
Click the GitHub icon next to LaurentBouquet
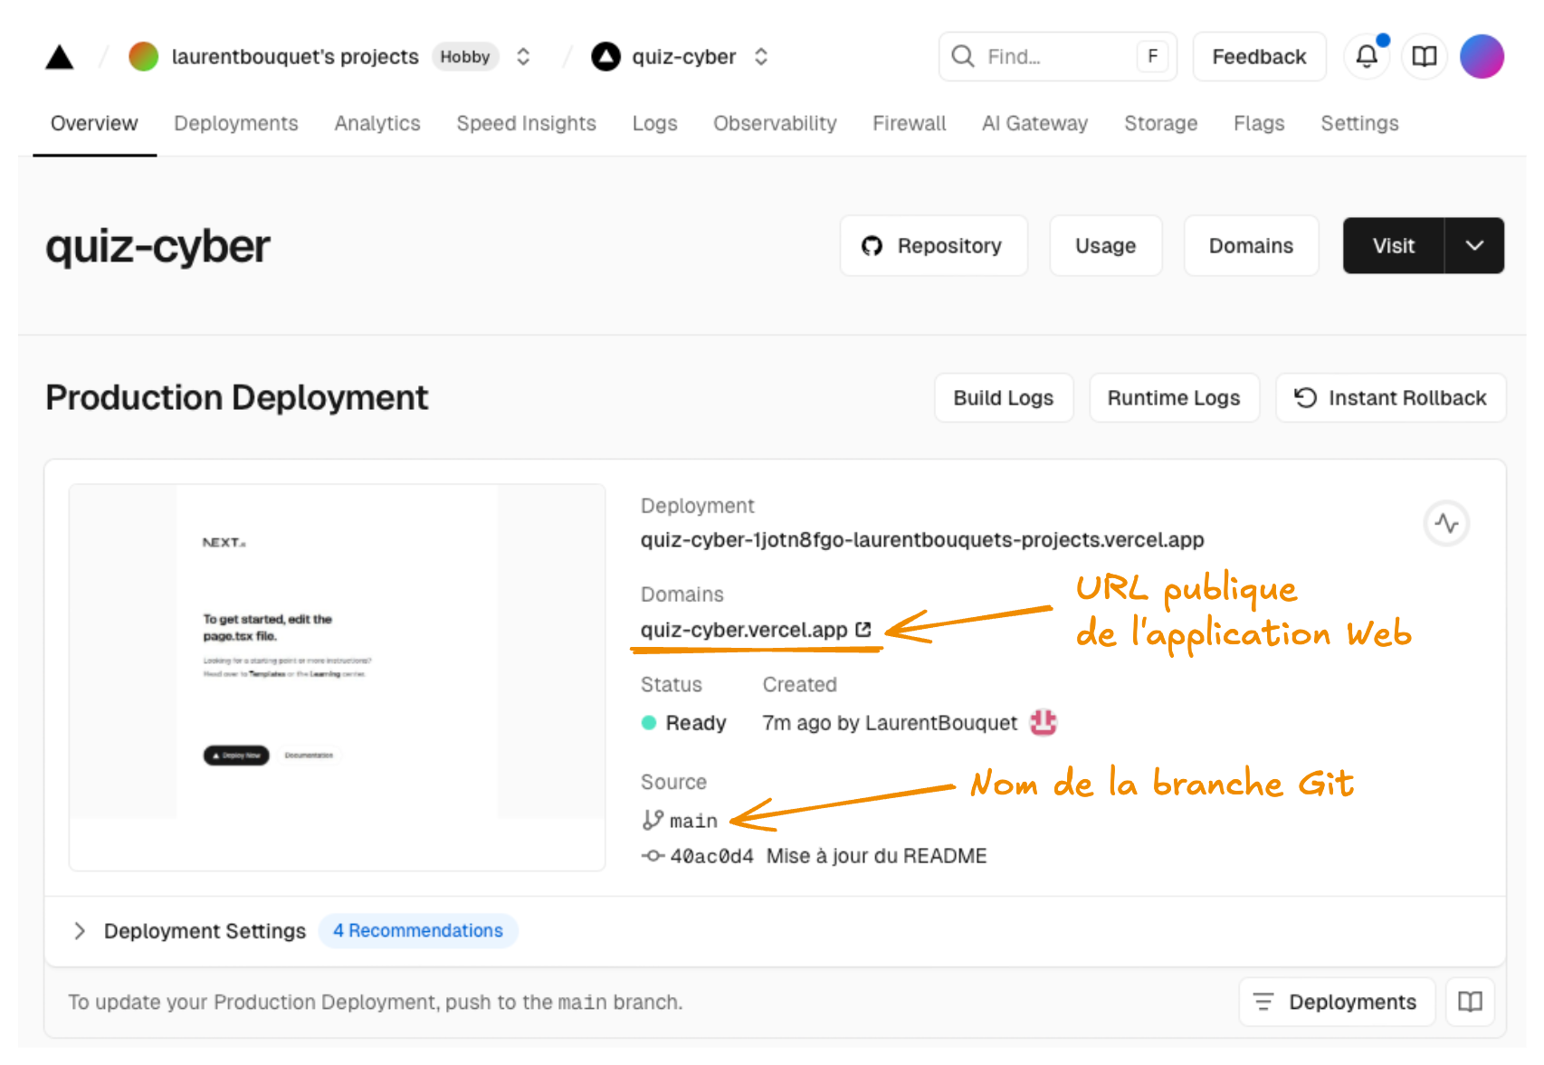[1042, 722]
